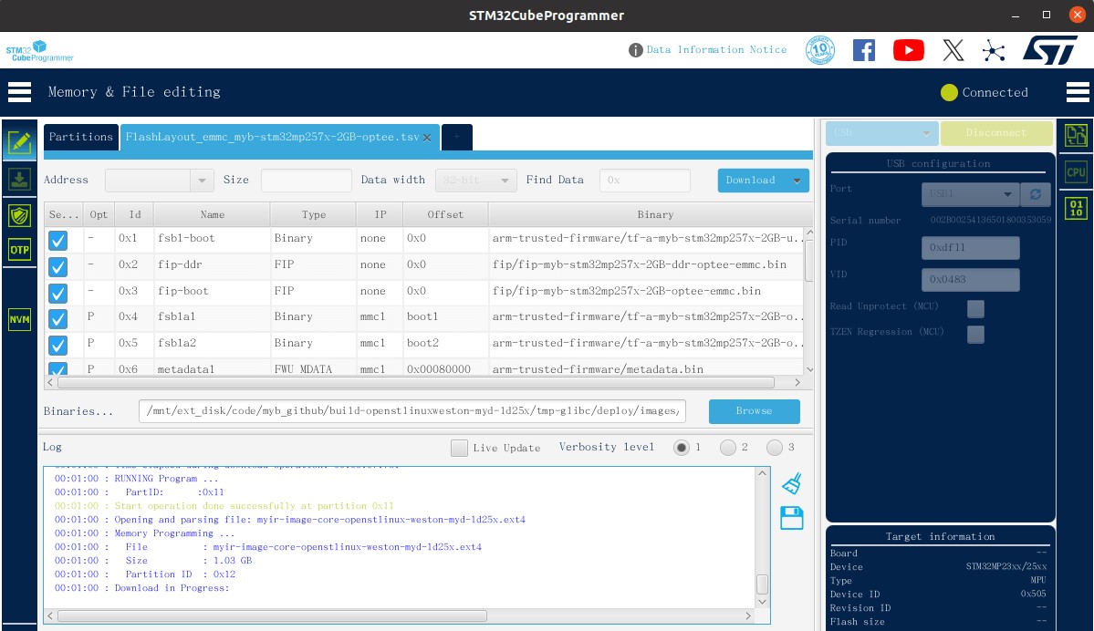Open the USB connection type dropdown
This screenshot has height=631, width=1094.
(x=881, y=132)
